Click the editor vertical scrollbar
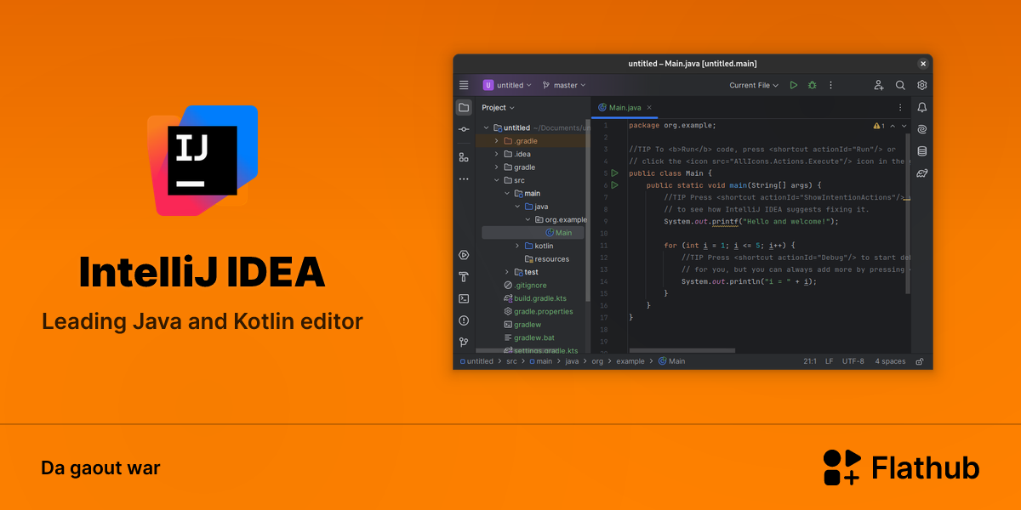This screenshot has height=510, width=1021. 908,213
